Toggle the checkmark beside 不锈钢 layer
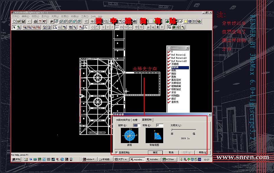This screenshot has height=173, width=274. click(169, 64)
